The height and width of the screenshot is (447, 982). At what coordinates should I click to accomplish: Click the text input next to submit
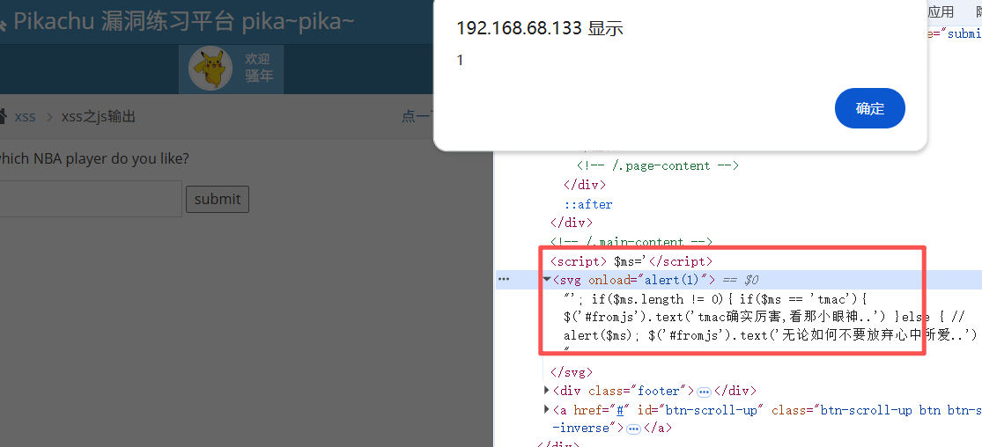90,199
